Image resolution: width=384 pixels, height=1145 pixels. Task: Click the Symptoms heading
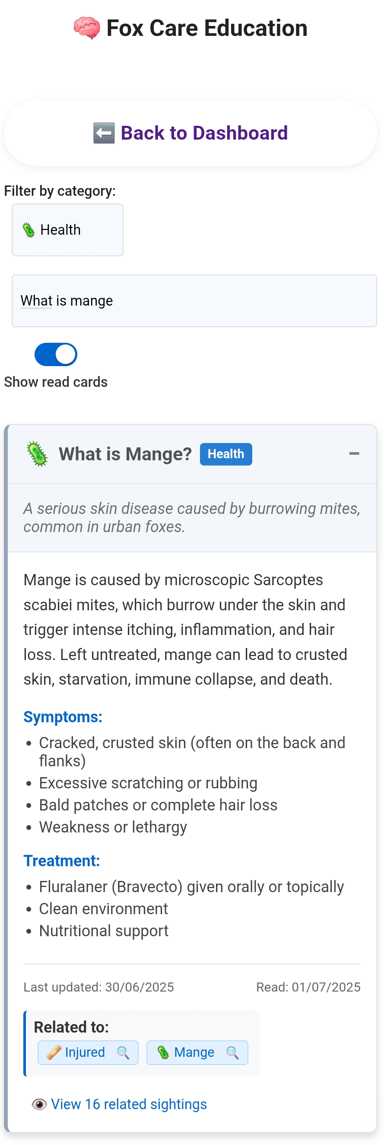click(63, 717)
